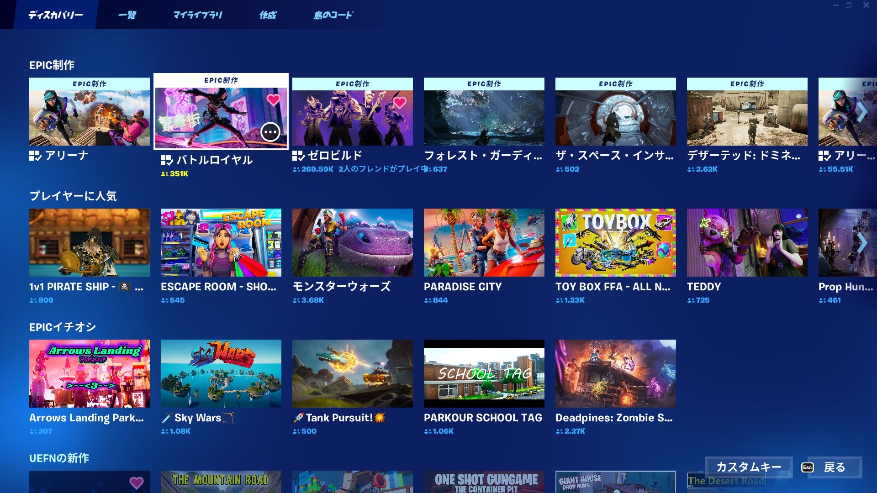Open ONE SHOT GUNGAME thumbnail
Screen dimensions: 877x493
484,482
